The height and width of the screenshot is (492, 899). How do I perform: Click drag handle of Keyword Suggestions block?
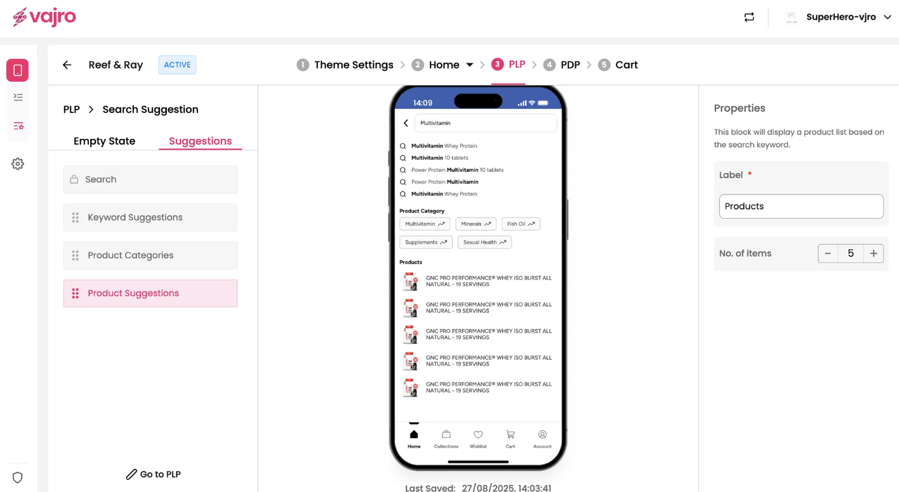(x=76, y=217)
